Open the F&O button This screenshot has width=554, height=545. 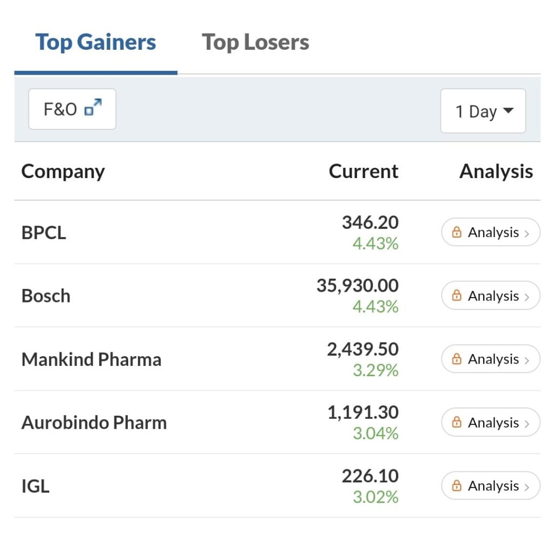point(72,109)
